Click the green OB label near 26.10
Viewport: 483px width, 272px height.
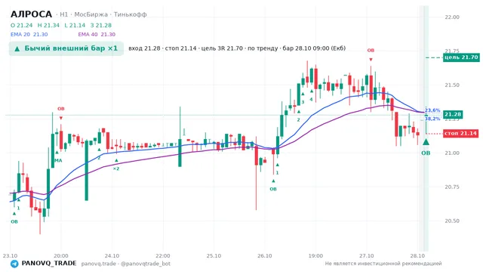pyautogui.click(x=273, y=189)
